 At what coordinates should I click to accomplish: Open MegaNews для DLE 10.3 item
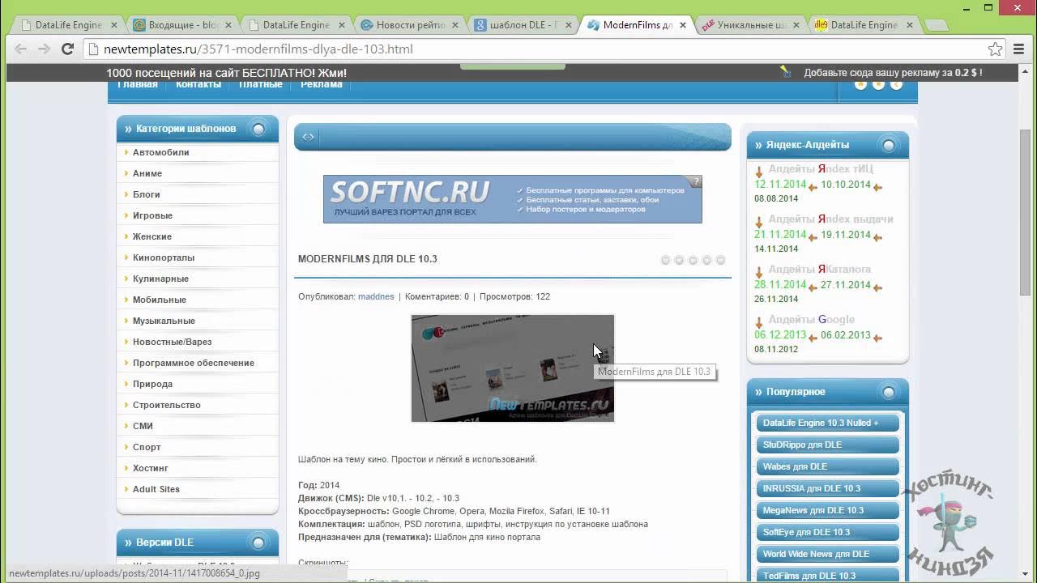coord(827,510)
